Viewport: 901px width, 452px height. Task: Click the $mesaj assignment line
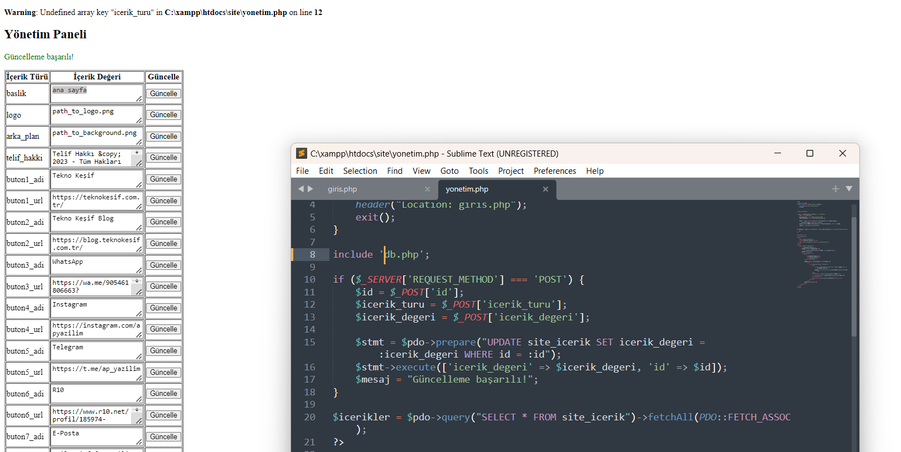pyautogui.click(x=447, y=379)
